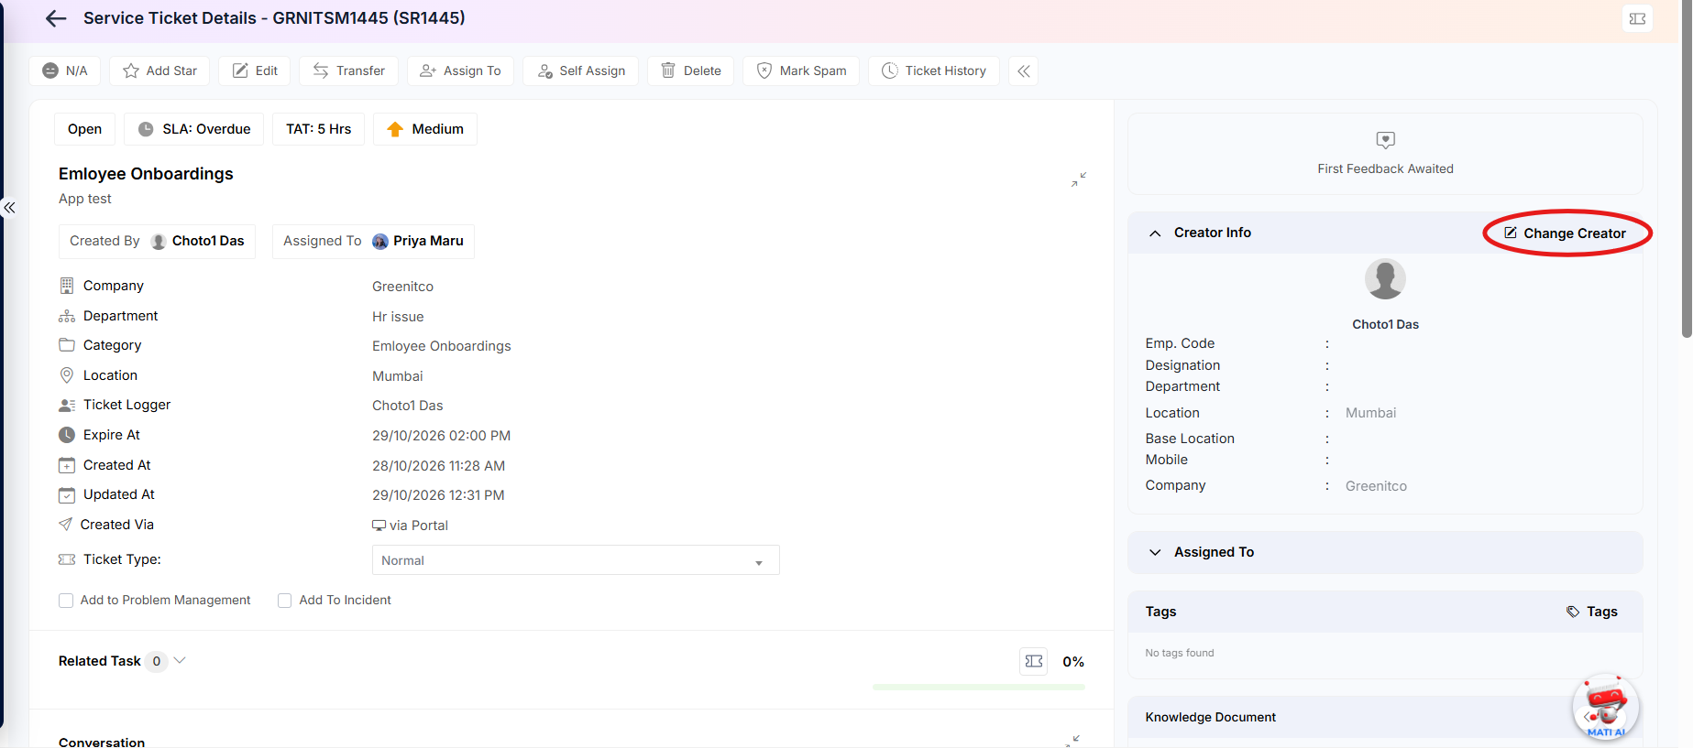Click the task progress bar
Image resolution: width=1693 pixels, height=748 pixels.
[979, 687]
